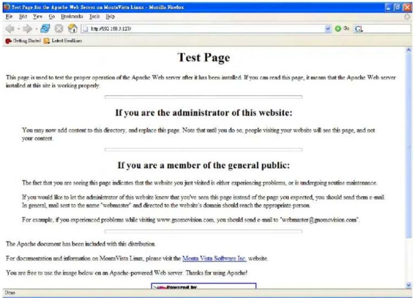Open the Home page icon
Viewport: 414px width, 298px height.
click(x=73, y=29)
